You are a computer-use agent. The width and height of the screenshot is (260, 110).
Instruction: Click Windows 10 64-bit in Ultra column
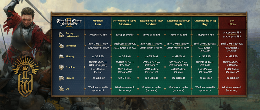click(232, 89)
